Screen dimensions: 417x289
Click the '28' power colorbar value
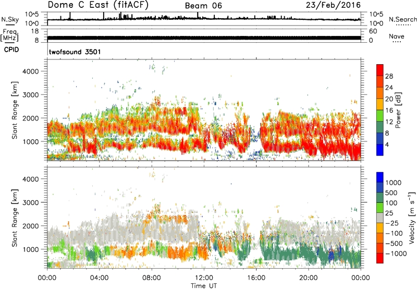pos(389,76)
